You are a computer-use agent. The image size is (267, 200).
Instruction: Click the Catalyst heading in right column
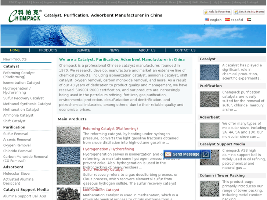tap(208, 59)
